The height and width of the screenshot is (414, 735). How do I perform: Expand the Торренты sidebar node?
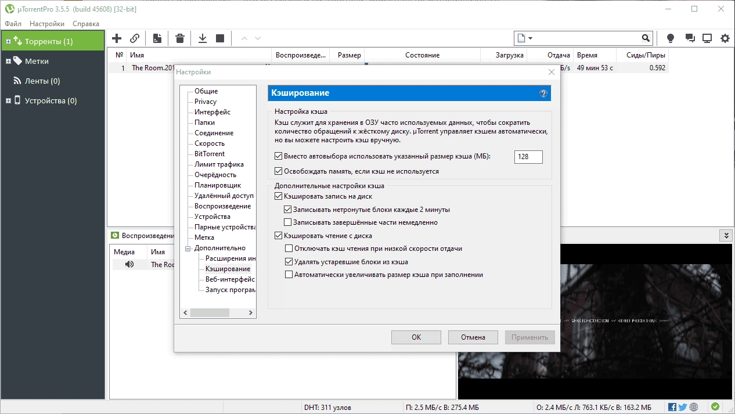pyautogui.click(x=8, y=41)
